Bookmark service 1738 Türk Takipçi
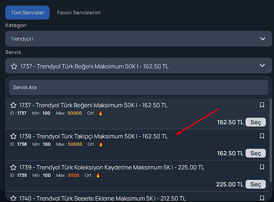 (x=262, y=136)
